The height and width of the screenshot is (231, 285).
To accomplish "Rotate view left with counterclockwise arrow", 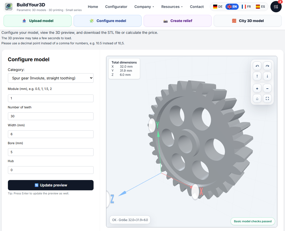I will pos(257,66).
